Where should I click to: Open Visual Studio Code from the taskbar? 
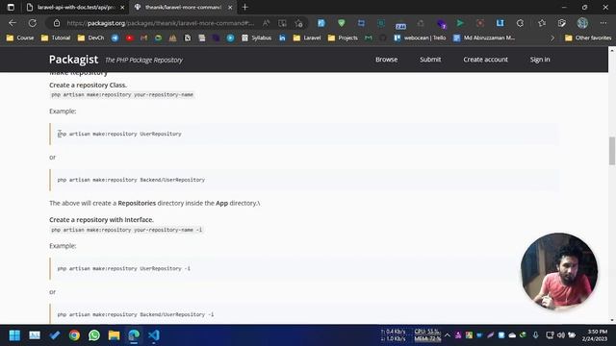(x=154, y=335)
